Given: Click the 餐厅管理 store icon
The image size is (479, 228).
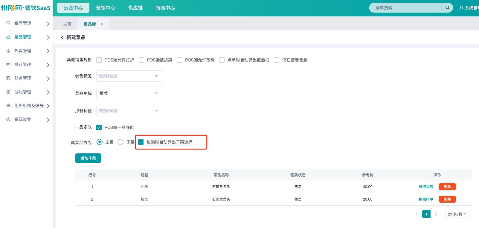Looking at the screenshot, I should pos(8,23).
